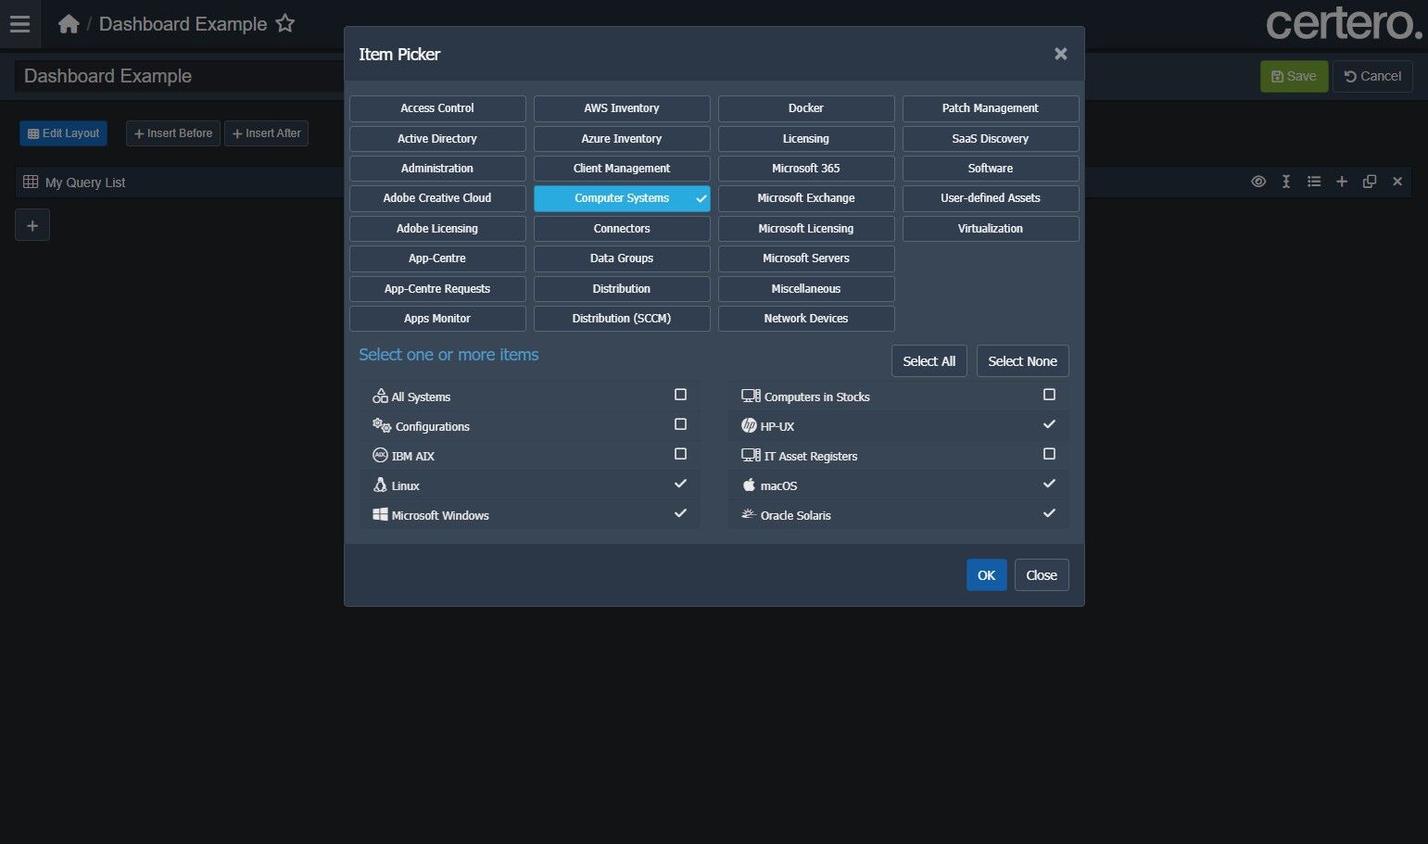Duplicate the My Query List widget

point(1370,182)
